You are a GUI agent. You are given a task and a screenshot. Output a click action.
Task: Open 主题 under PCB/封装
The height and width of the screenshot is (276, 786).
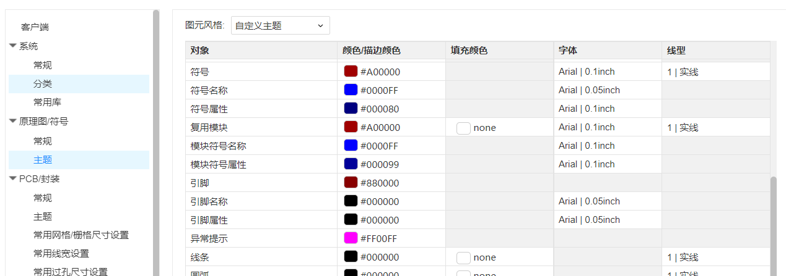(x=43, y=216)
